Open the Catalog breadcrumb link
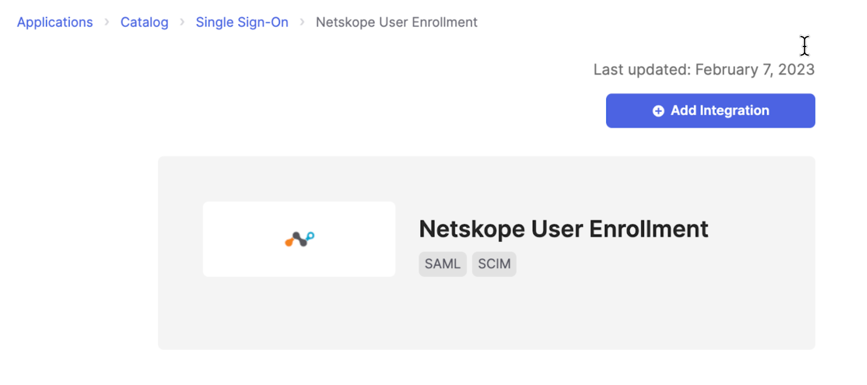 tap(144, 22)
